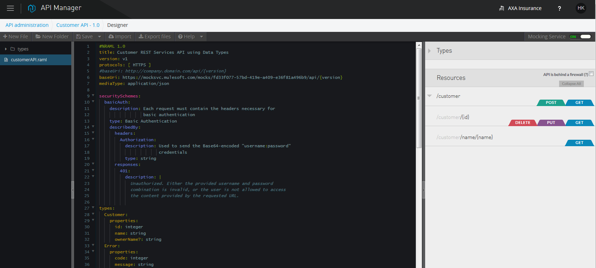This screenshot has height=268, width=596.
Task: Click the message: string line
Action: pos(134,264)
